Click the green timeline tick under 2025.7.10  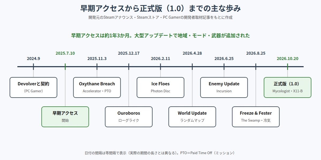pos(65,67)
